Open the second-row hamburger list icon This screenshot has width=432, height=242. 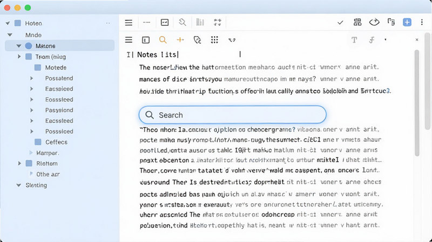(x=129, y=40)
